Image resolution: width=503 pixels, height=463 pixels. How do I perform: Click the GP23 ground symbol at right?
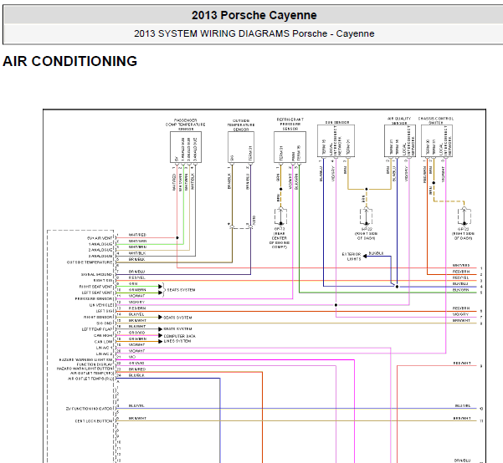pyautogui.click(x=465, y=216)
